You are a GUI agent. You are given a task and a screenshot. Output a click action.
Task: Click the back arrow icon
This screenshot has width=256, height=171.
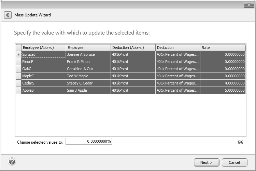tap(8, 15)
